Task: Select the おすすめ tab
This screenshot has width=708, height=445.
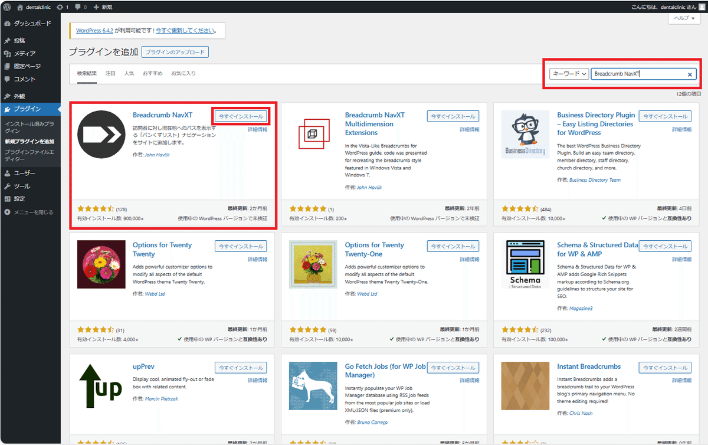Action: click(152, 74)
